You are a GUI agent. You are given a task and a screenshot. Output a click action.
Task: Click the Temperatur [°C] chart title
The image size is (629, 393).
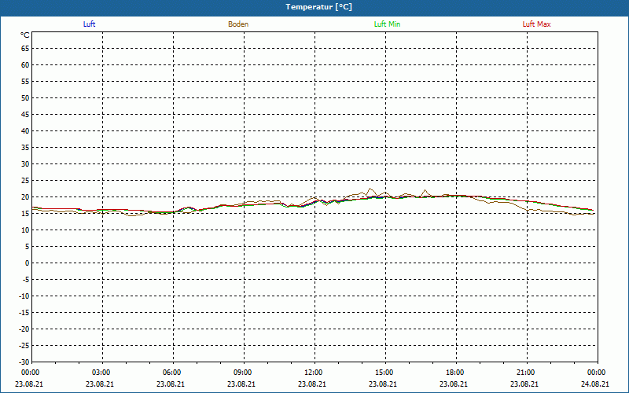[319, 7]
